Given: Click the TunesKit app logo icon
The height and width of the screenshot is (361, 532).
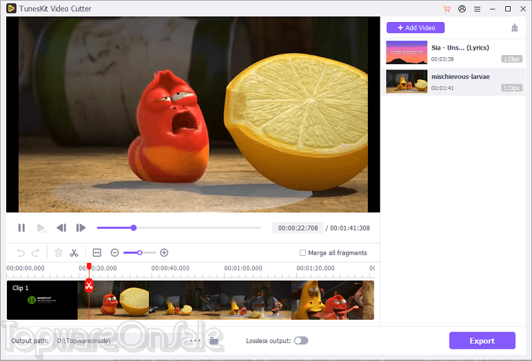Looking at the screenshot, I should click(11, 8).
